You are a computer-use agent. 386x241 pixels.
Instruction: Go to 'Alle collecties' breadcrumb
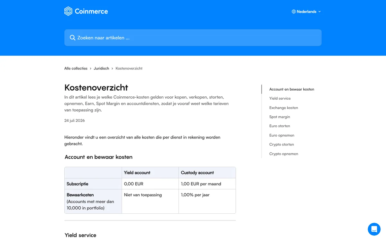[x=76, y=68]
